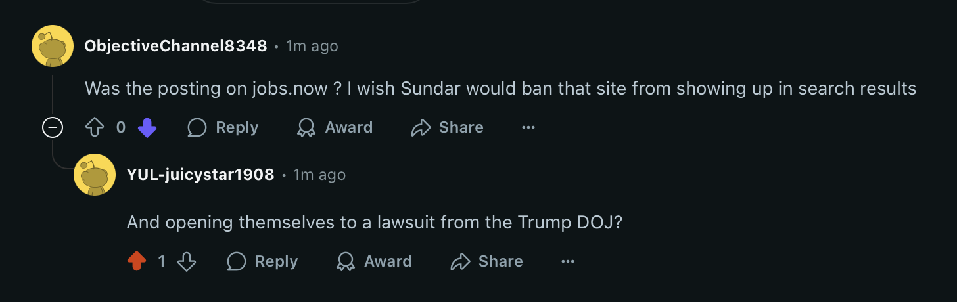Image resolution: width=957 pixels, height=302 pixels.
Task: Downvote YUL-juicystar1908's comment
Action: pyautogui.click(x=187, y=261)
